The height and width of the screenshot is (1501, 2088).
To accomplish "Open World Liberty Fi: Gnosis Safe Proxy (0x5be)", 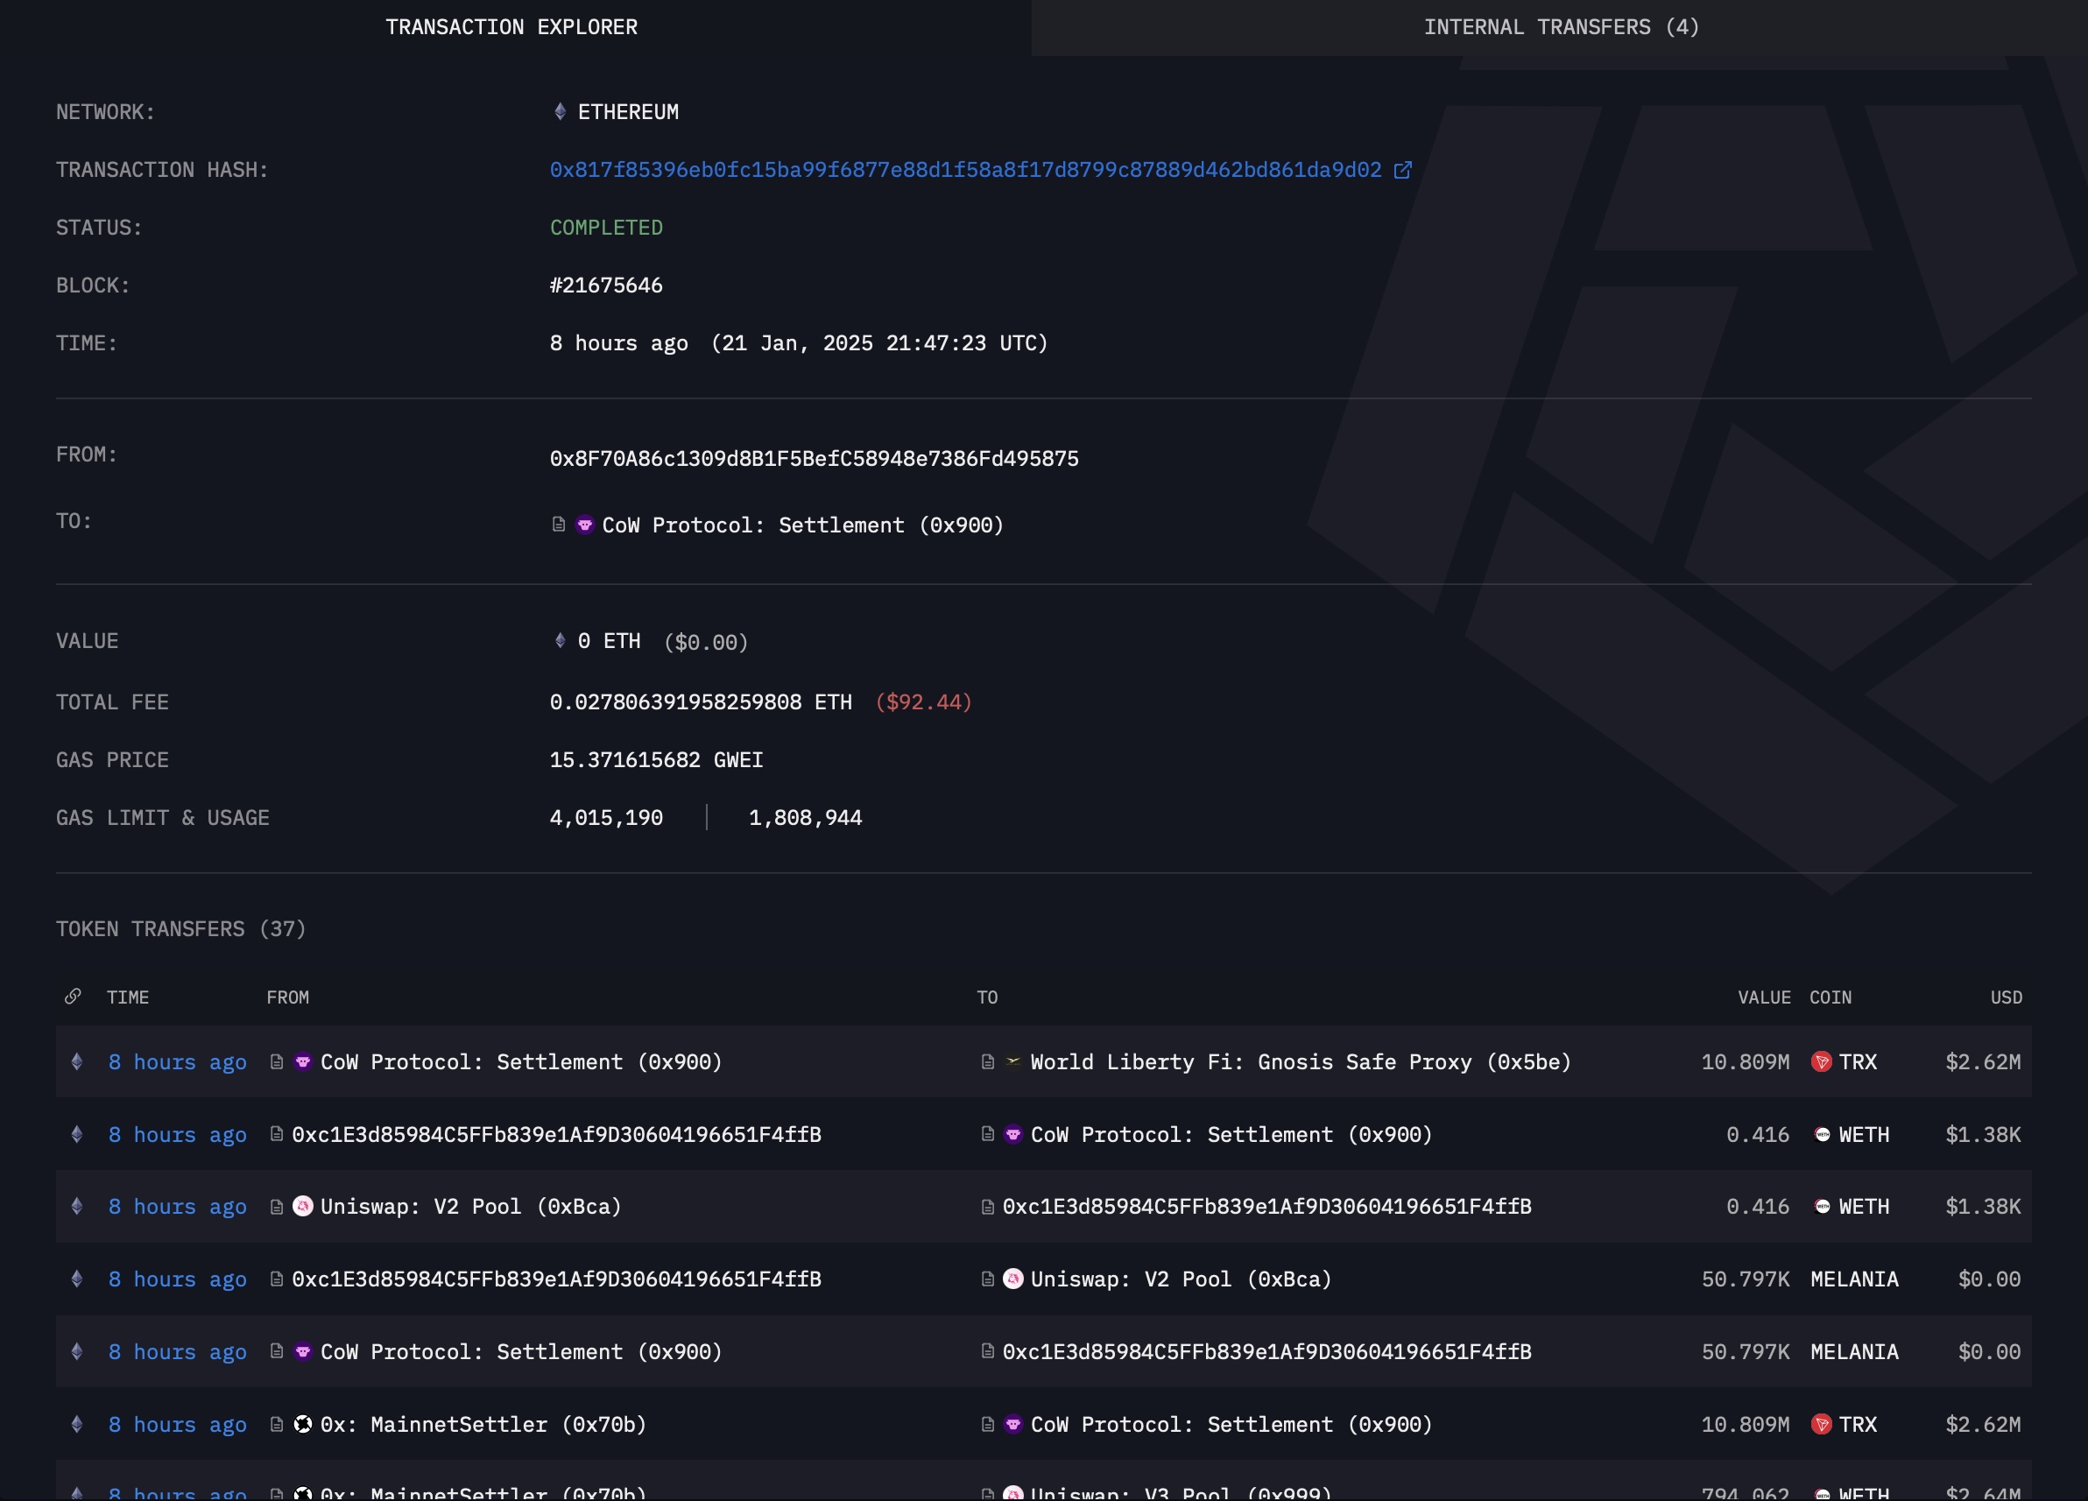I will point(1301,1062).
